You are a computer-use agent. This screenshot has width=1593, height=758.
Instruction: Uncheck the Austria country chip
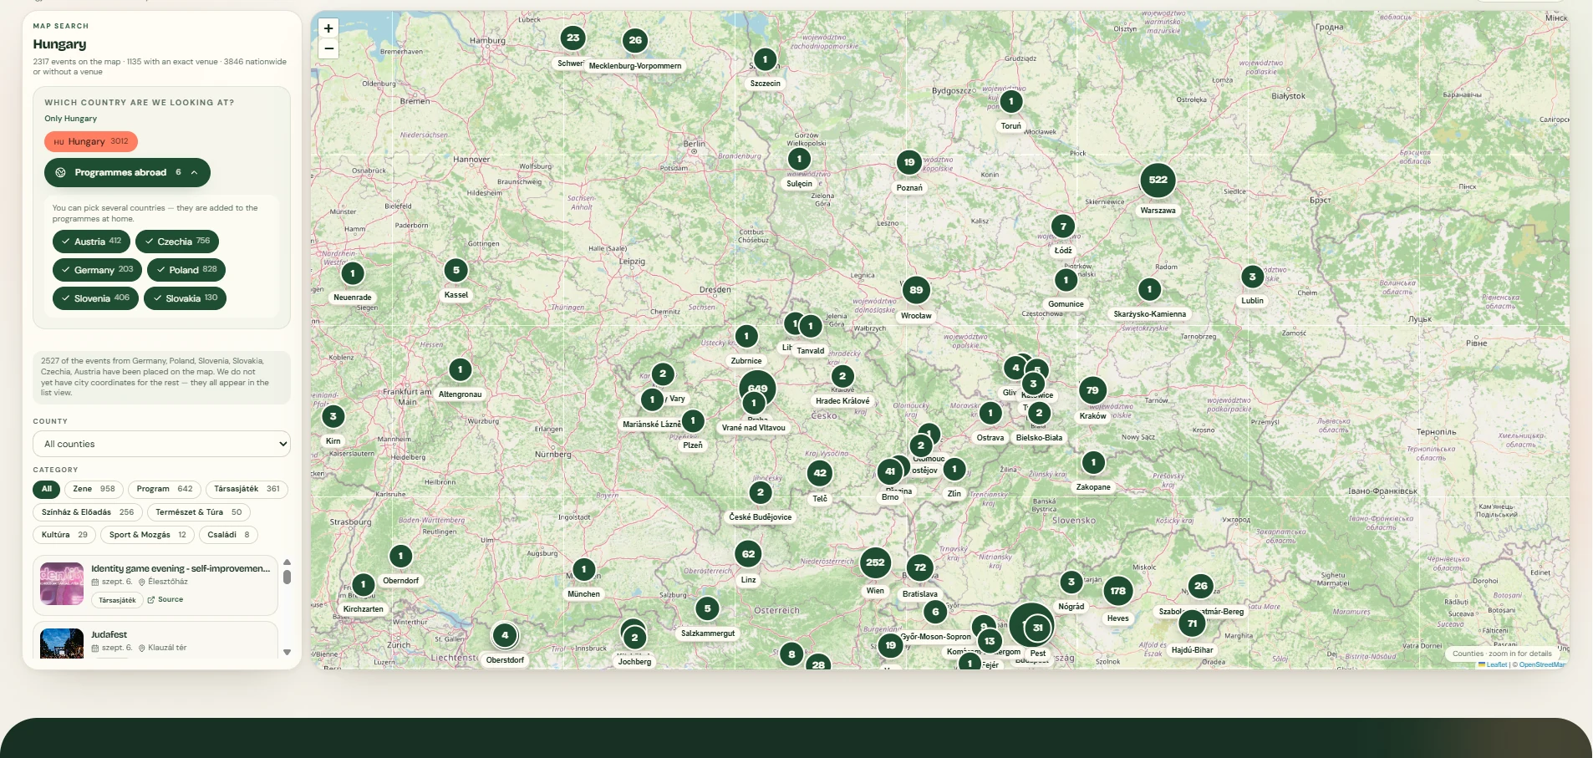click(x=91, y=242)
